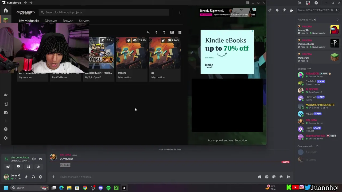The width and height of the screenshot is (342, 192).
Task: Open the DeceasedCraft modpack thumbnail
Action: tap(101, 53)
